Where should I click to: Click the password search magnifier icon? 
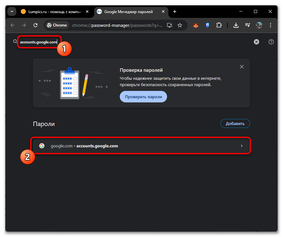coord(15,42)
